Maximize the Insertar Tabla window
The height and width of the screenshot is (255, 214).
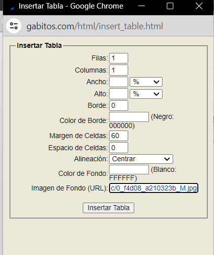point(170,6)
